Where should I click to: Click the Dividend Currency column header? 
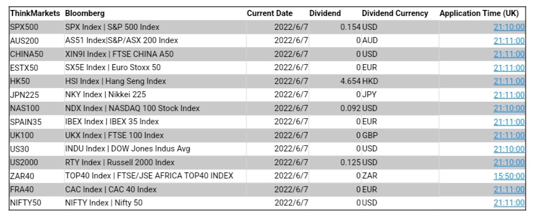click(395, 14)
